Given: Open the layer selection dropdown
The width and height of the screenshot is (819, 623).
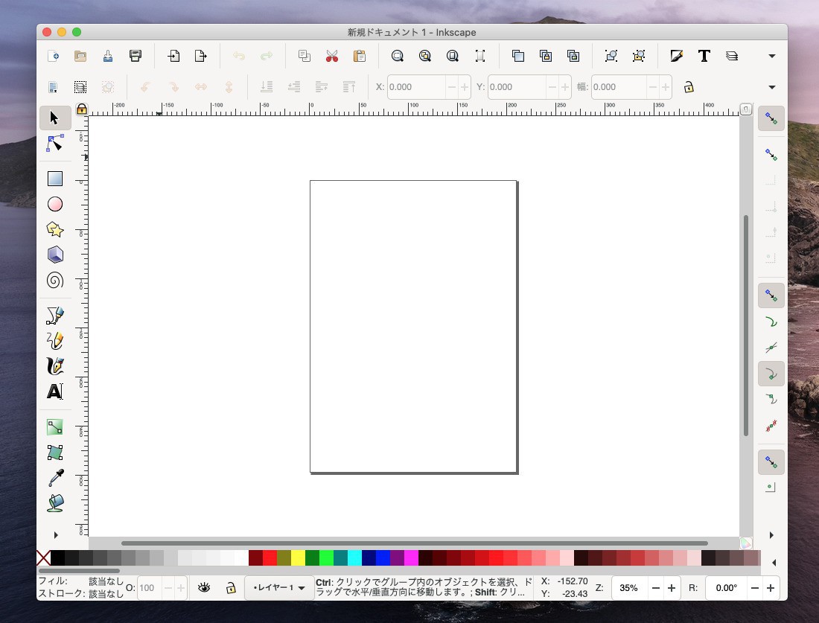Looking at the screenshot, I should tap(279, 588).
